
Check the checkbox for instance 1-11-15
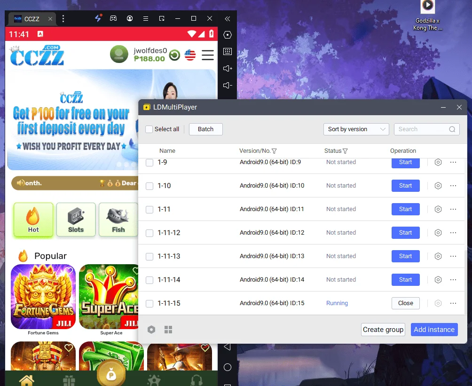click(149, 304)
